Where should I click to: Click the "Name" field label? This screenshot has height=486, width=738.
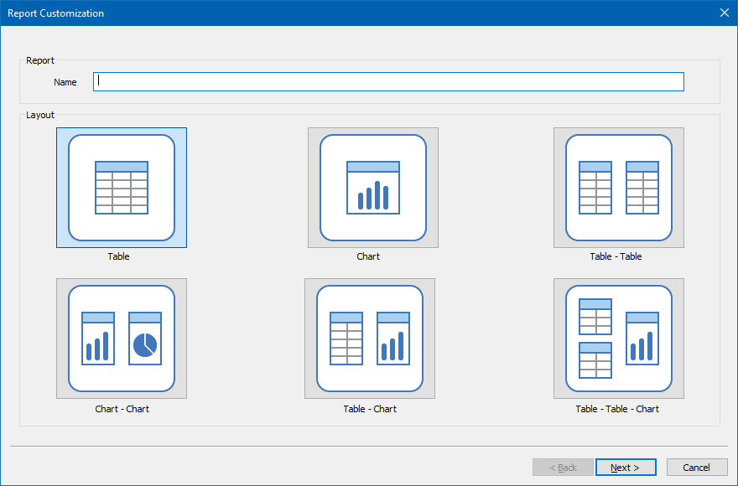point(65,82)
